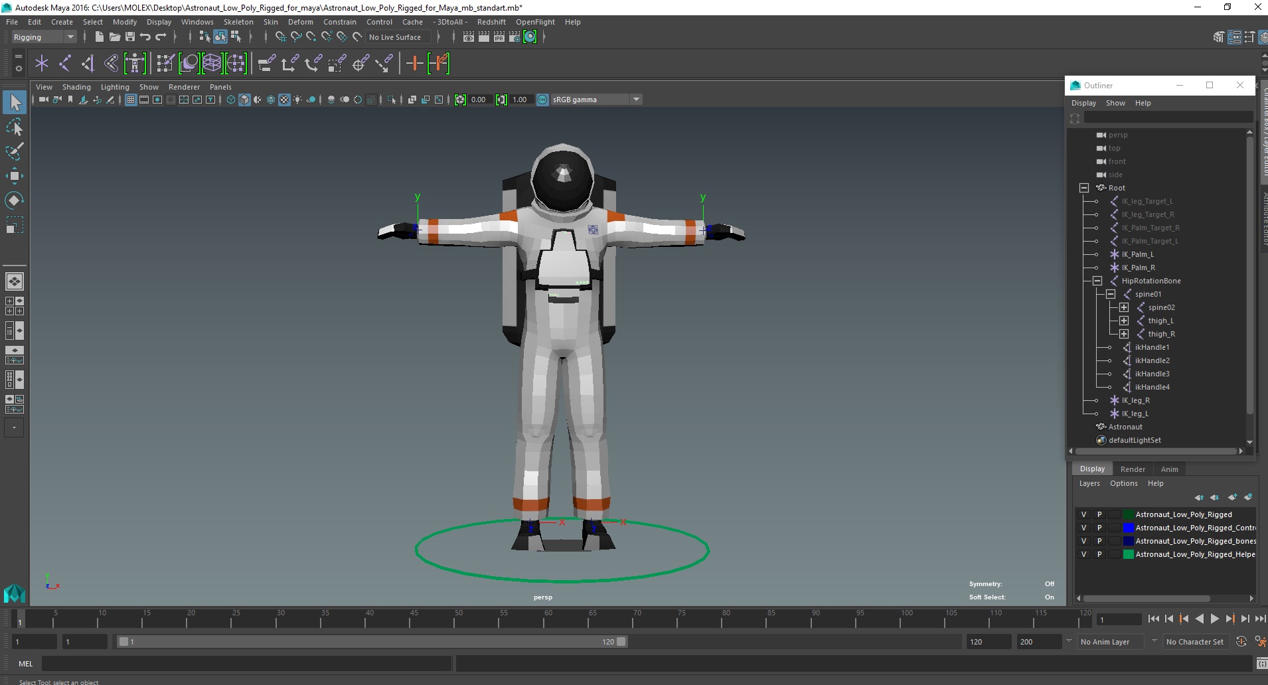This screenshot has width=1268, height=685.
Task: Toggle color management sRGB icon
Action: (x=542, y=100)
